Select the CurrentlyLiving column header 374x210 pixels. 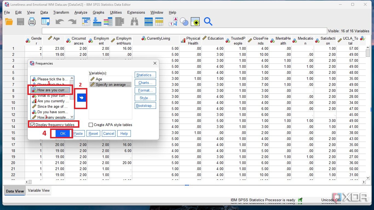point(156,41)
